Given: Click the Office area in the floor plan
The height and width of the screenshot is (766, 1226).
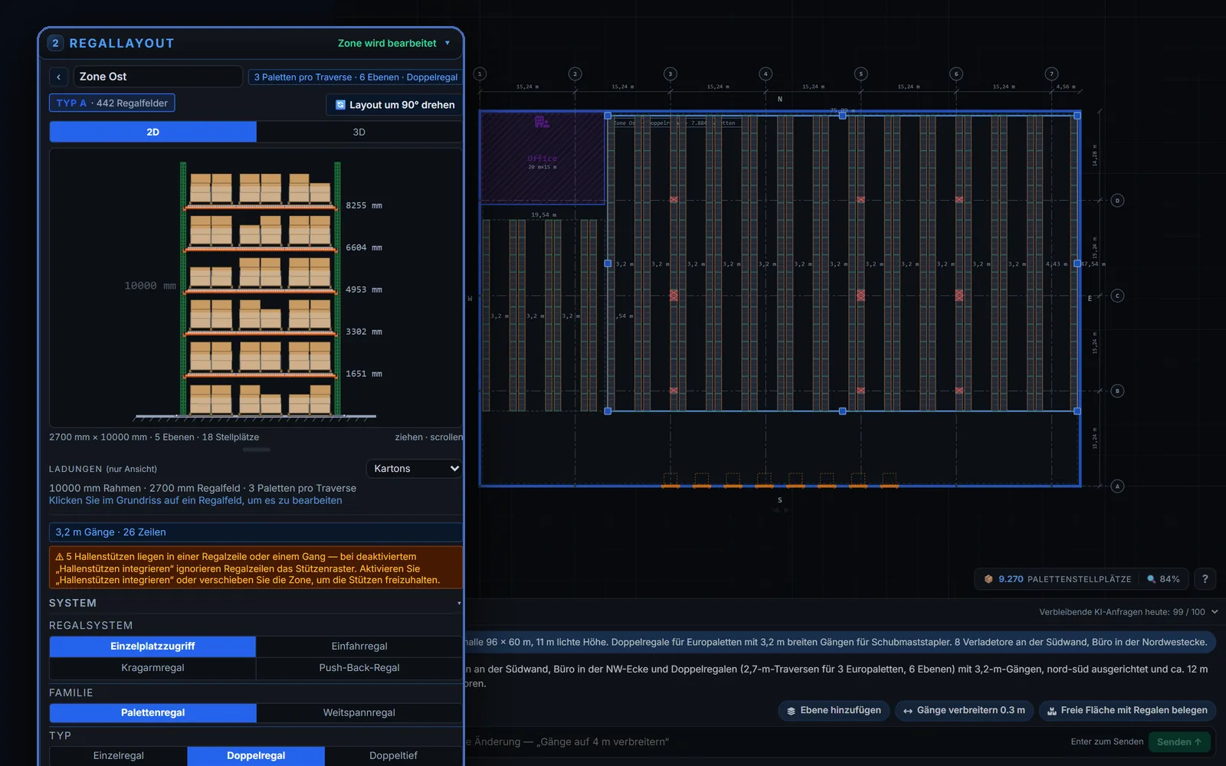Looking at the screenshot, I should click(542, 157).
